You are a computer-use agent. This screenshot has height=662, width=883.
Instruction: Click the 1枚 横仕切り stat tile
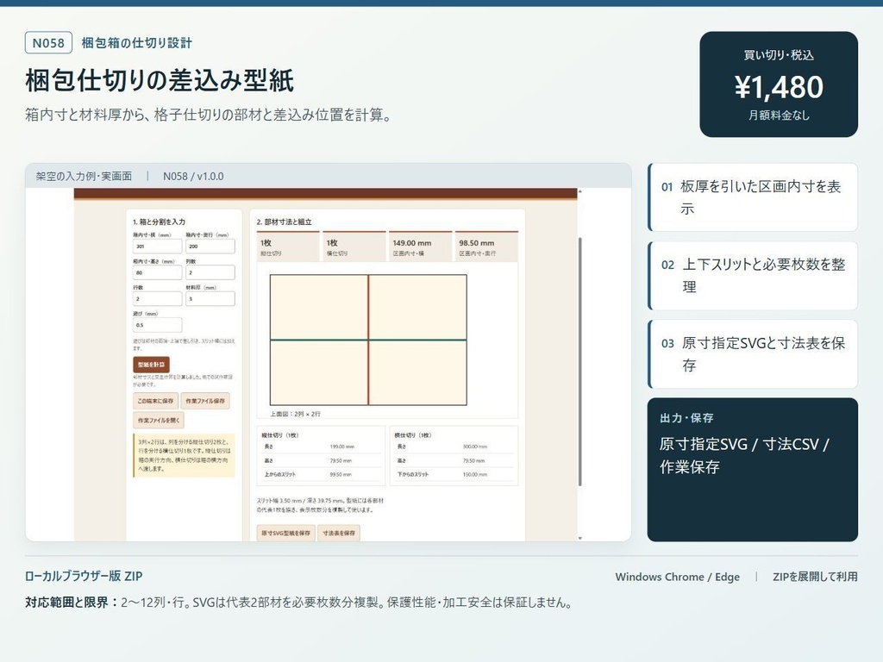[x=354, y=247]
